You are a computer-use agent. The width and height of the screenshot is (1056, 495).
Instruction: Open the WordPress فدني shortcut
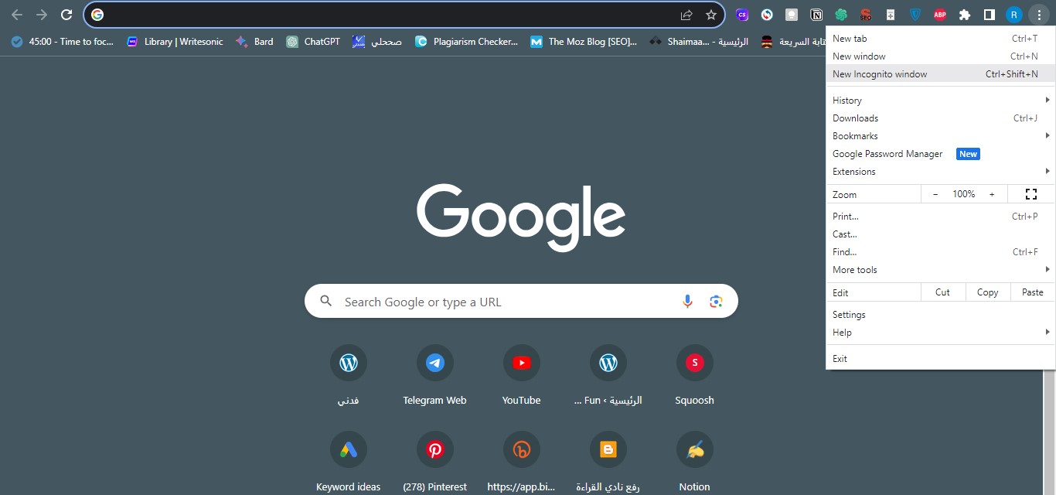(x=349, y=375)
